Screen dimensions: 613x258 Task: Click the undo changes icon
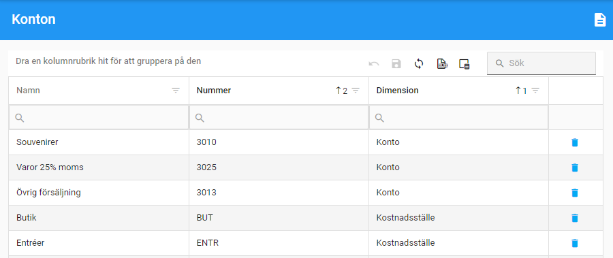[374, 64]
